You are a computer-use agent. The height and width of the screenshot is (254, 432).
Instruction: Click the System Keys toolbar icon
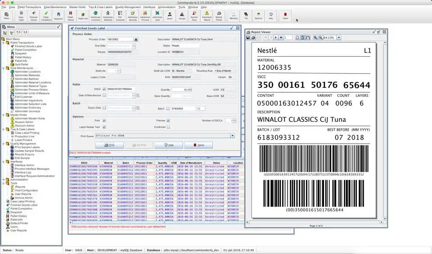[194, 16]
